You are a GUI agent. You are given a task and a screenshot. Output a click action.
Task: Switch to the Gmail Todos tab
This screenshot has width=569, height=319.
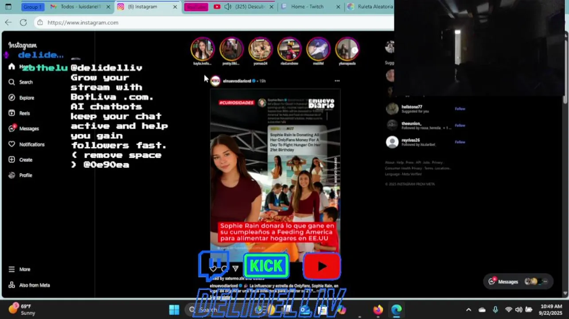click(80, 7)
